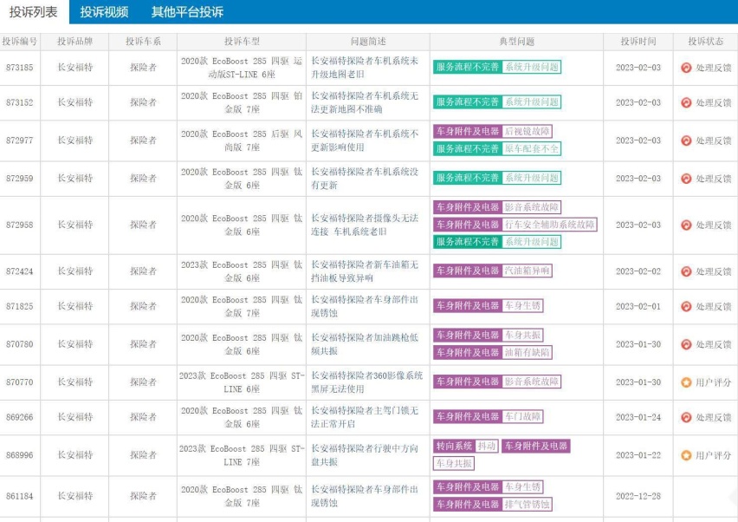Click the 后驱 风尚版 7座 model cell
Image resolution: width=738 pixels, height=522 pixels.
[x=242, y=140]
